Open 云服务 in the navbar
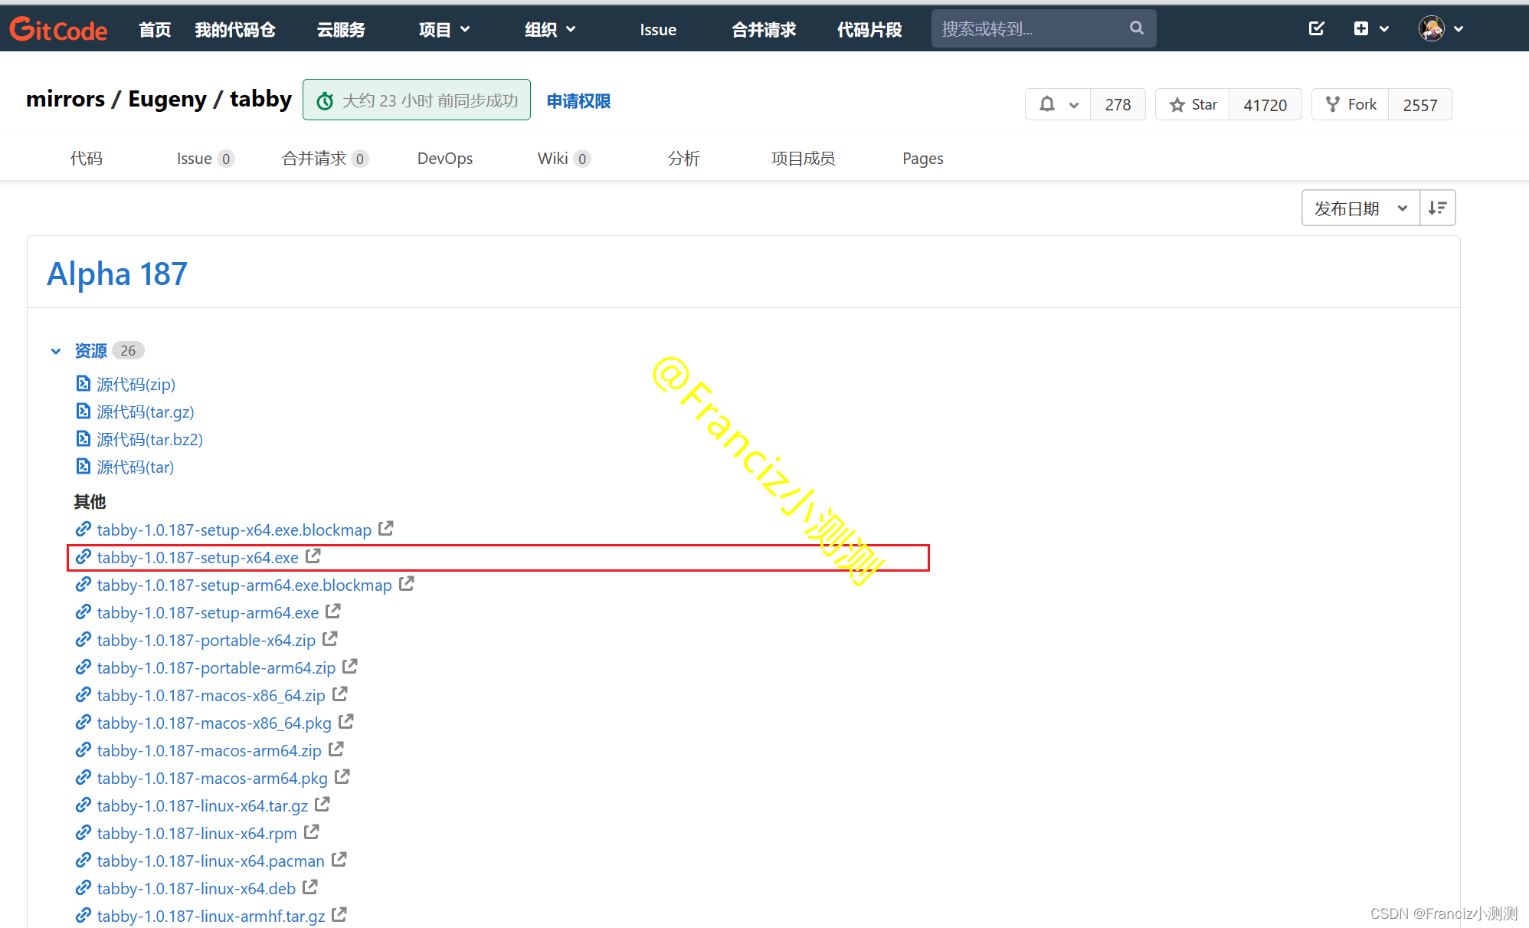 pyautogui.click(x=341, y=29)
